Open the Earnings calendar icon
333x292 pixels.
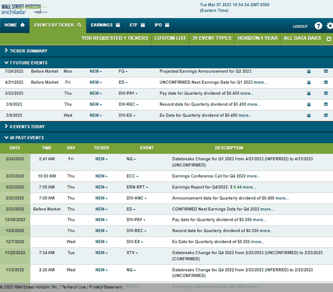pos(118,25)
